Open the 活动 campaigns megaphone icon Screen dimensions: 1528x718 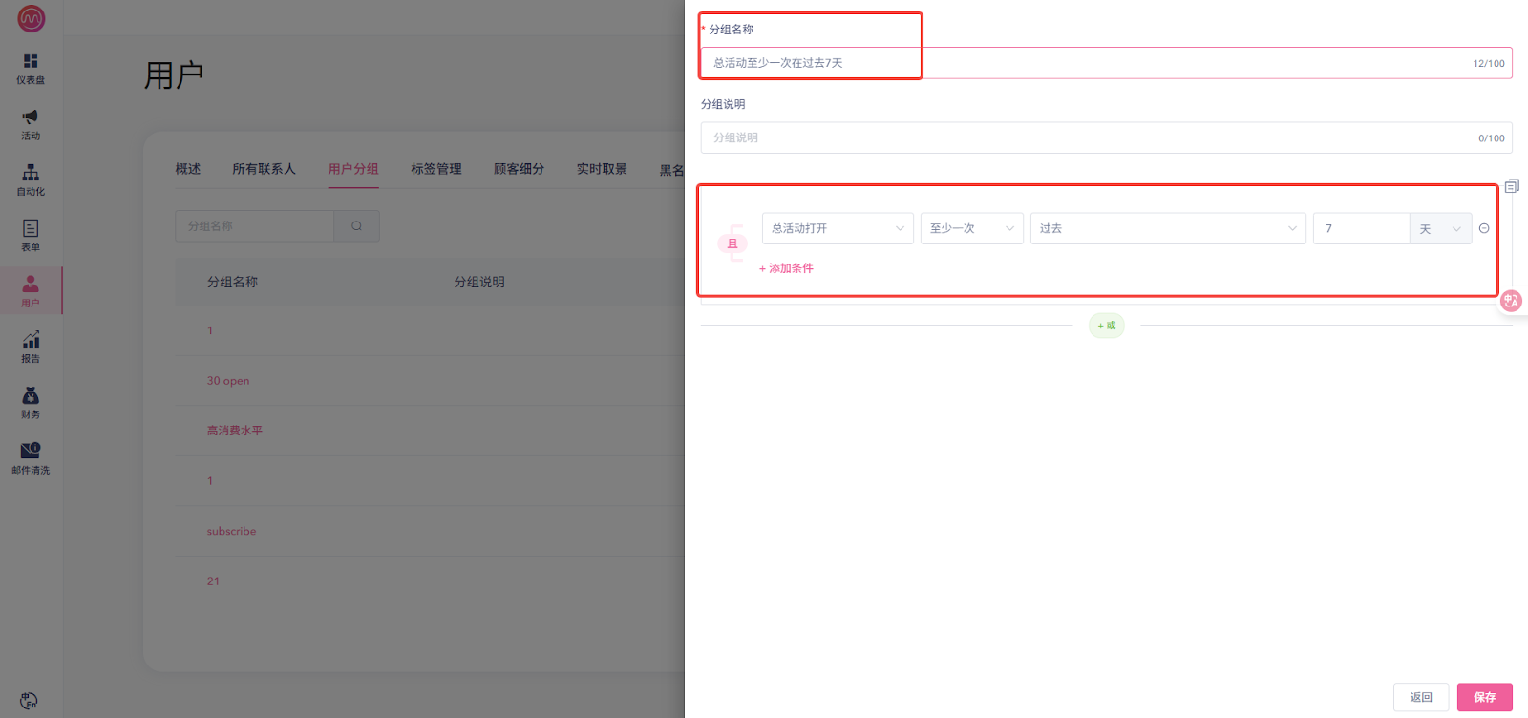pyautogui.click(x=31, y=123)
